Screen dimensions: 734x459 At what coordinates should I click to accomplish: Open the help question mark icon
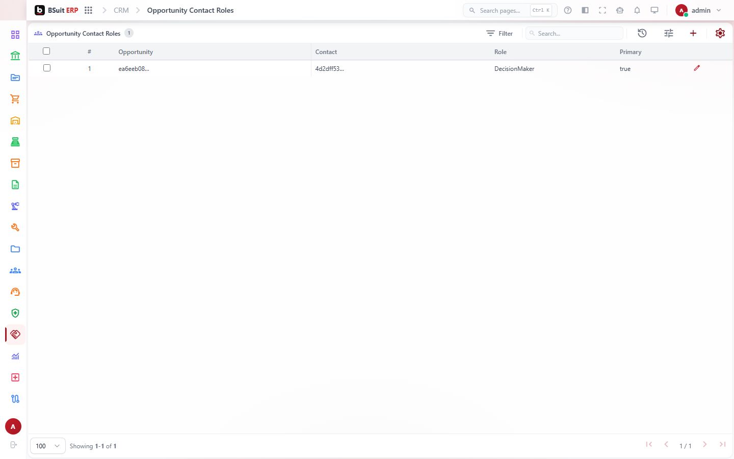[568, 10]
